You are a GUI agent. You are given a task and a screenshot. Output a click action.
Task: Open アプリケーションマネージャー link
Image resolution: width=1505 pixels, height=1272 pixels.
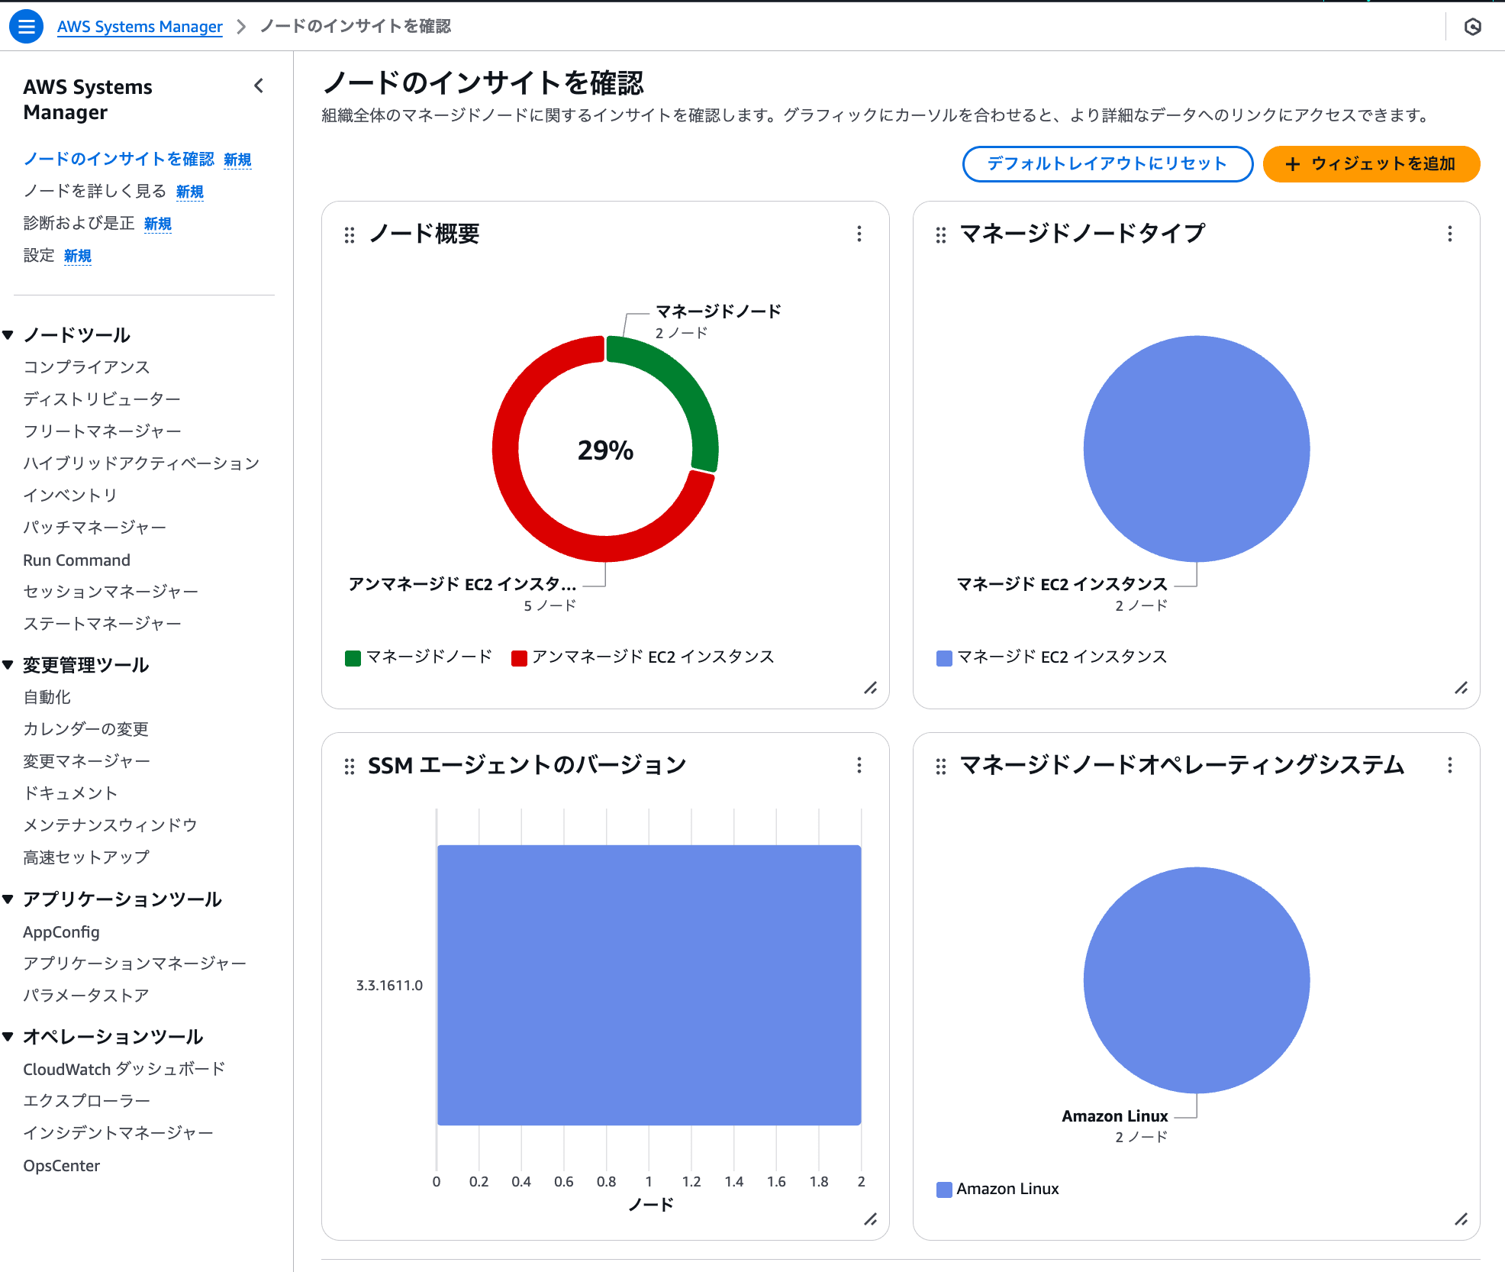pyautogui.click(x=134, y=964)
